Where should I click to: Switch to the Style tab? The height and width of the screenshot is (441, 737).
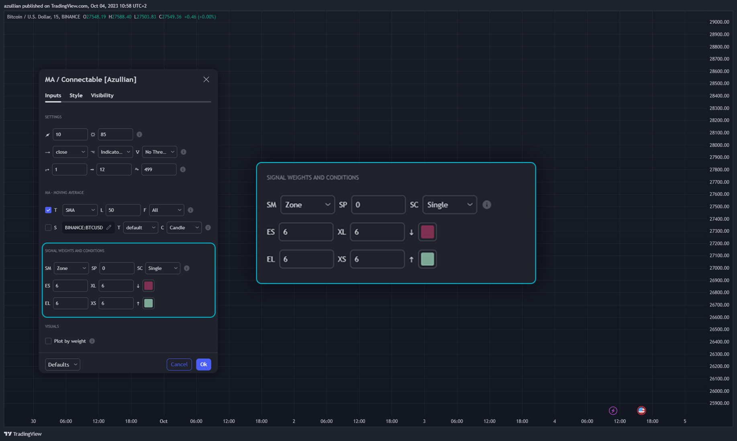(x=76, y=96)
